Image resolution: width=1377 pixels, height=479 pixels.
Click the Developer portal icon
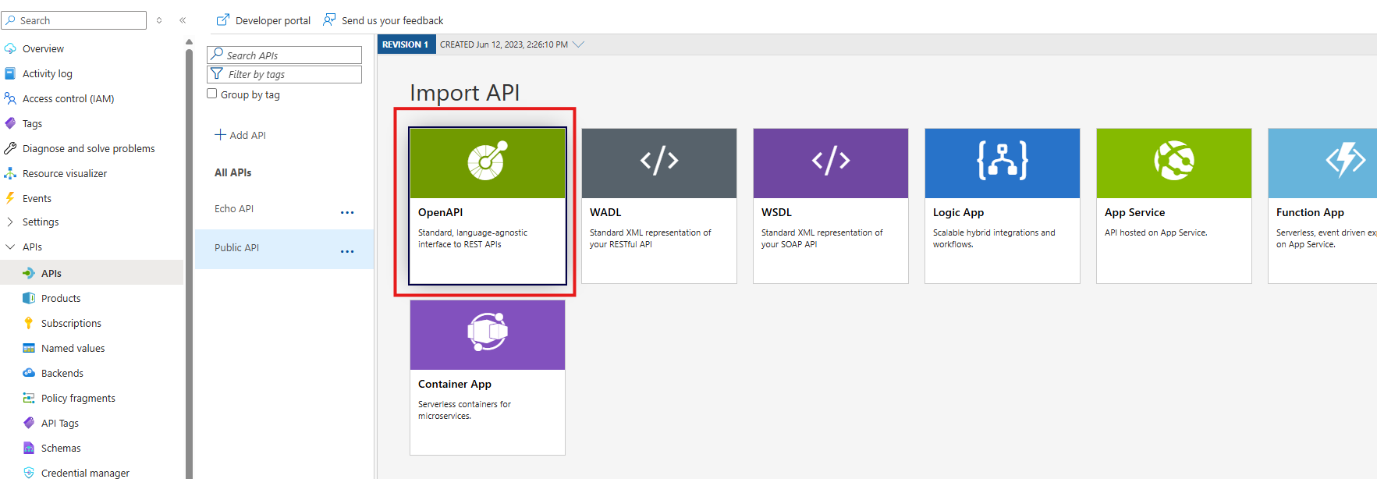click(223, 20)
